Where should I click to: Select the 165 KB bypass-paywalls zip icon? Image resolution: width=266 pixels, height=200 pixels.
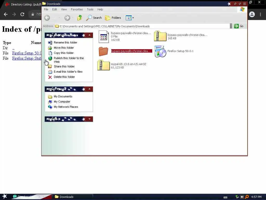click(x=160, y=36)
